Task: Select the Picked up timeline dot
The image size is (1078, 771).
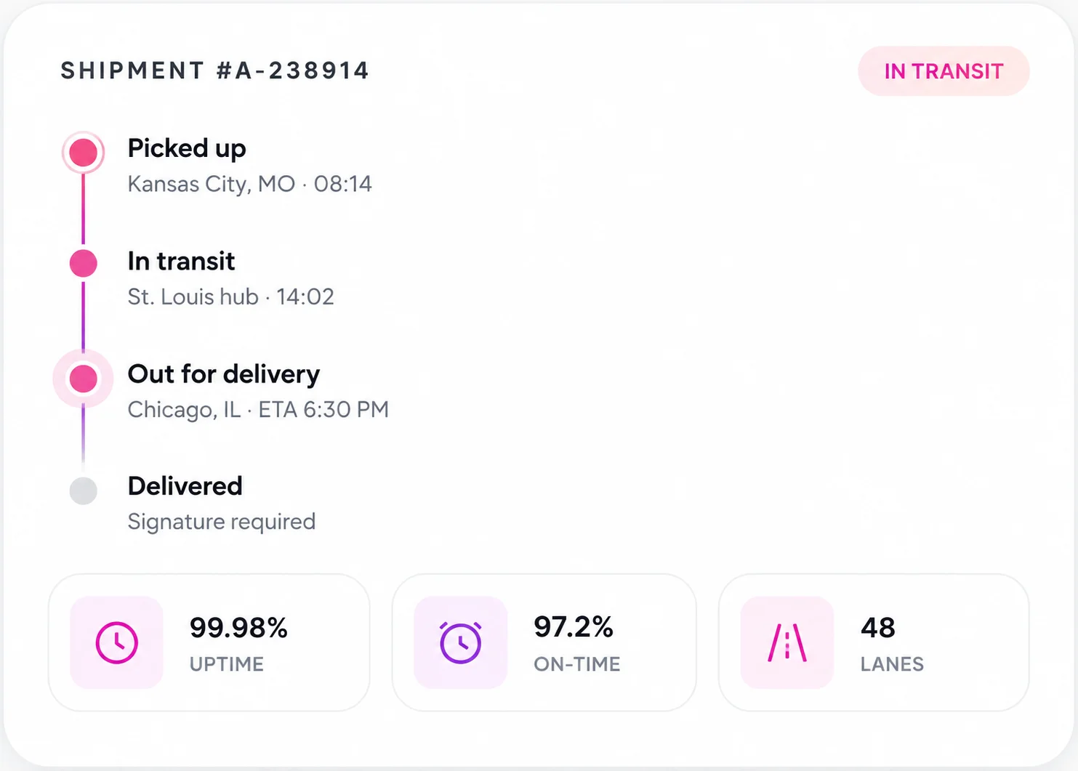Action: (84, 153)
